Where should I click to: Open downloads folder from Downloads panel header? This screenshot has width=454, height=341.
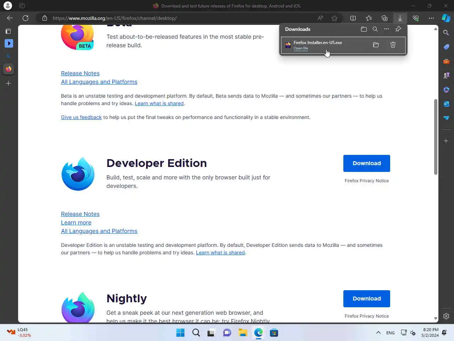tap(364, 29)
